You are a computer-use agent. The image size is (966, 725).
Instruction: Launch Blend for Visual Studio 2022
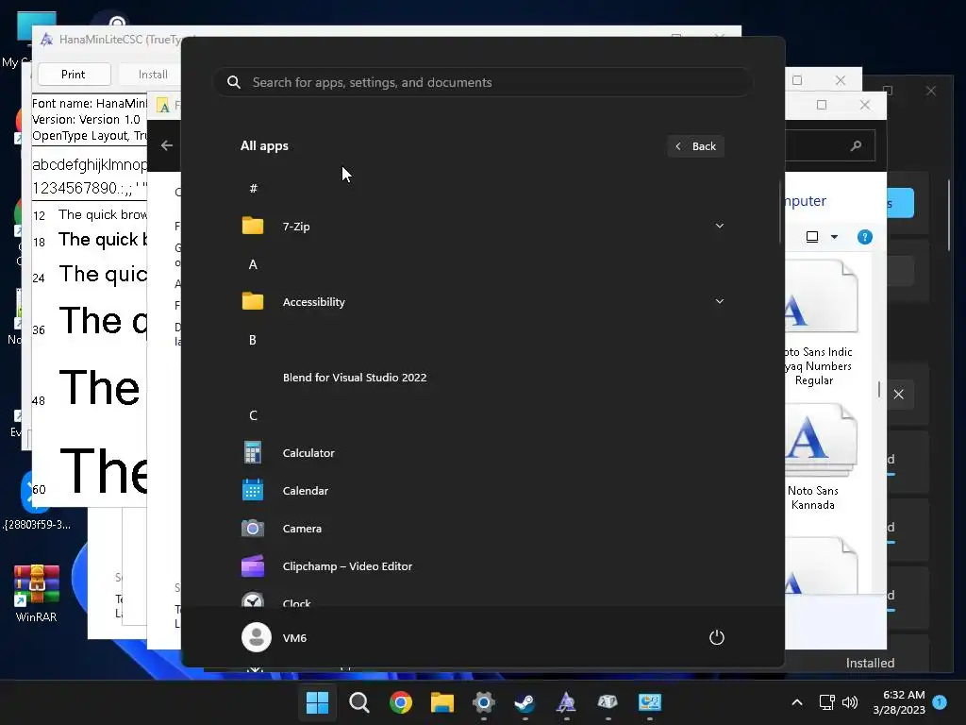click(x=355, y=378)
